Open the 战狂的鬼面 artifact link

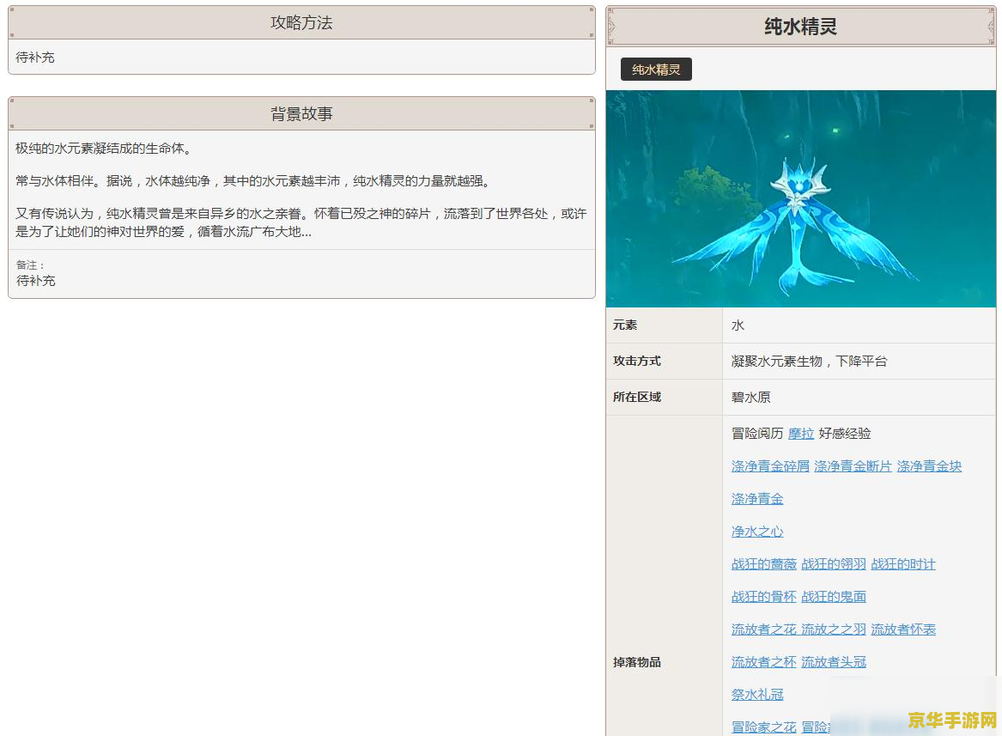pos(833,597)
